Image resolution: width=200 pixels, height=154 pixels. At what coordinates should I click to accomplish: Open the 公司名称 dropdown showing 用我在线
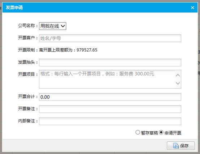(53, 26)
